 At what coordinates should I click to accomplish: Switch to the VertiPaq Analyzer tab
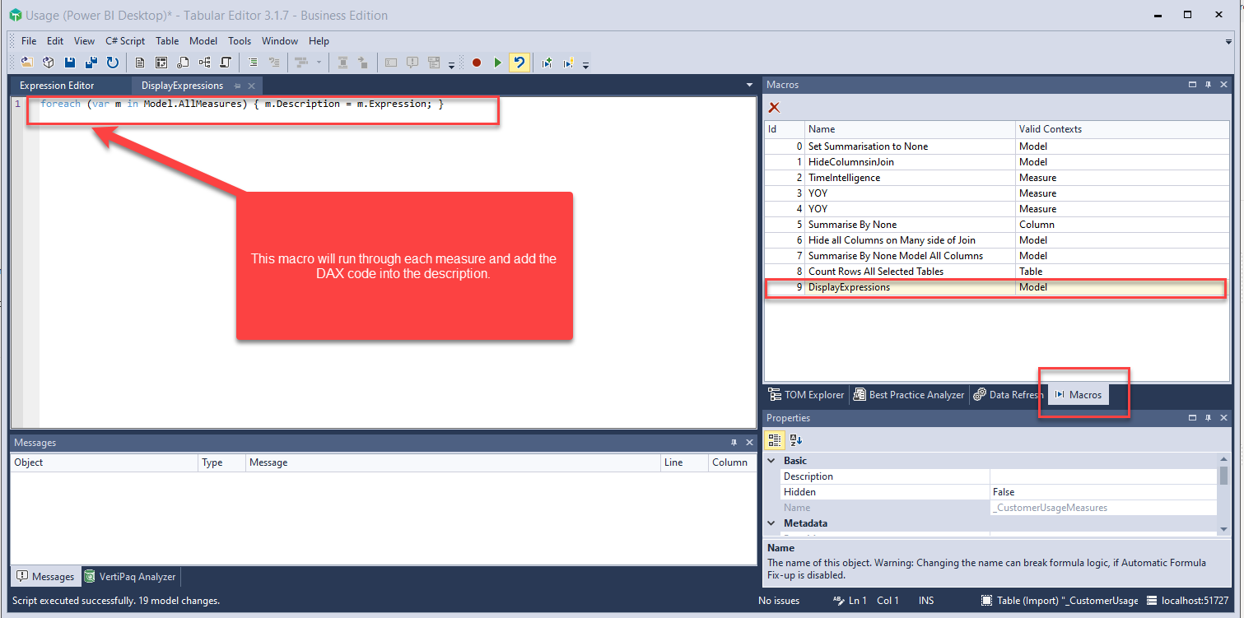point(130,577)
